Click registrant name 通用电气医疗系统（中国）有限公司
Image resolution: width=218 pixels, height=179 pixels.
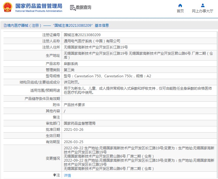pyautogui.click(x=92, y=41)
